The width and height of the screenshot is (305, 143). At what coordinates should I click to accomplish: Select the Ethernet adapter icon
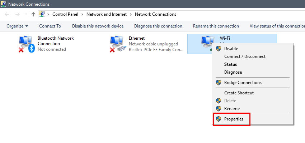117,44
